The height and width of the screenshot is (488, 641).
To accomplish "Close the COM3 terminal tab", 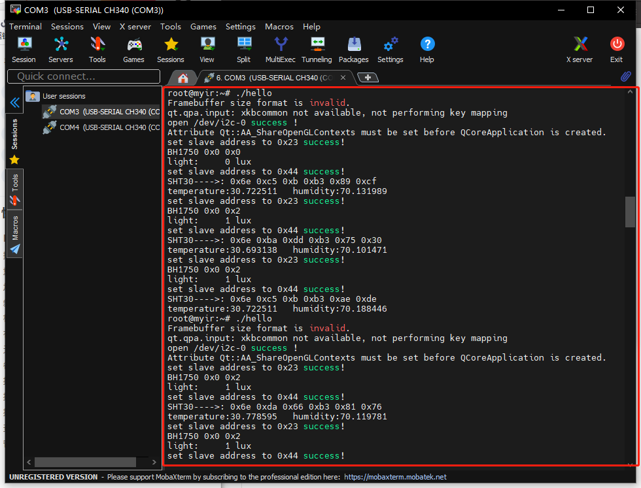I will click(x=343, y=78).
